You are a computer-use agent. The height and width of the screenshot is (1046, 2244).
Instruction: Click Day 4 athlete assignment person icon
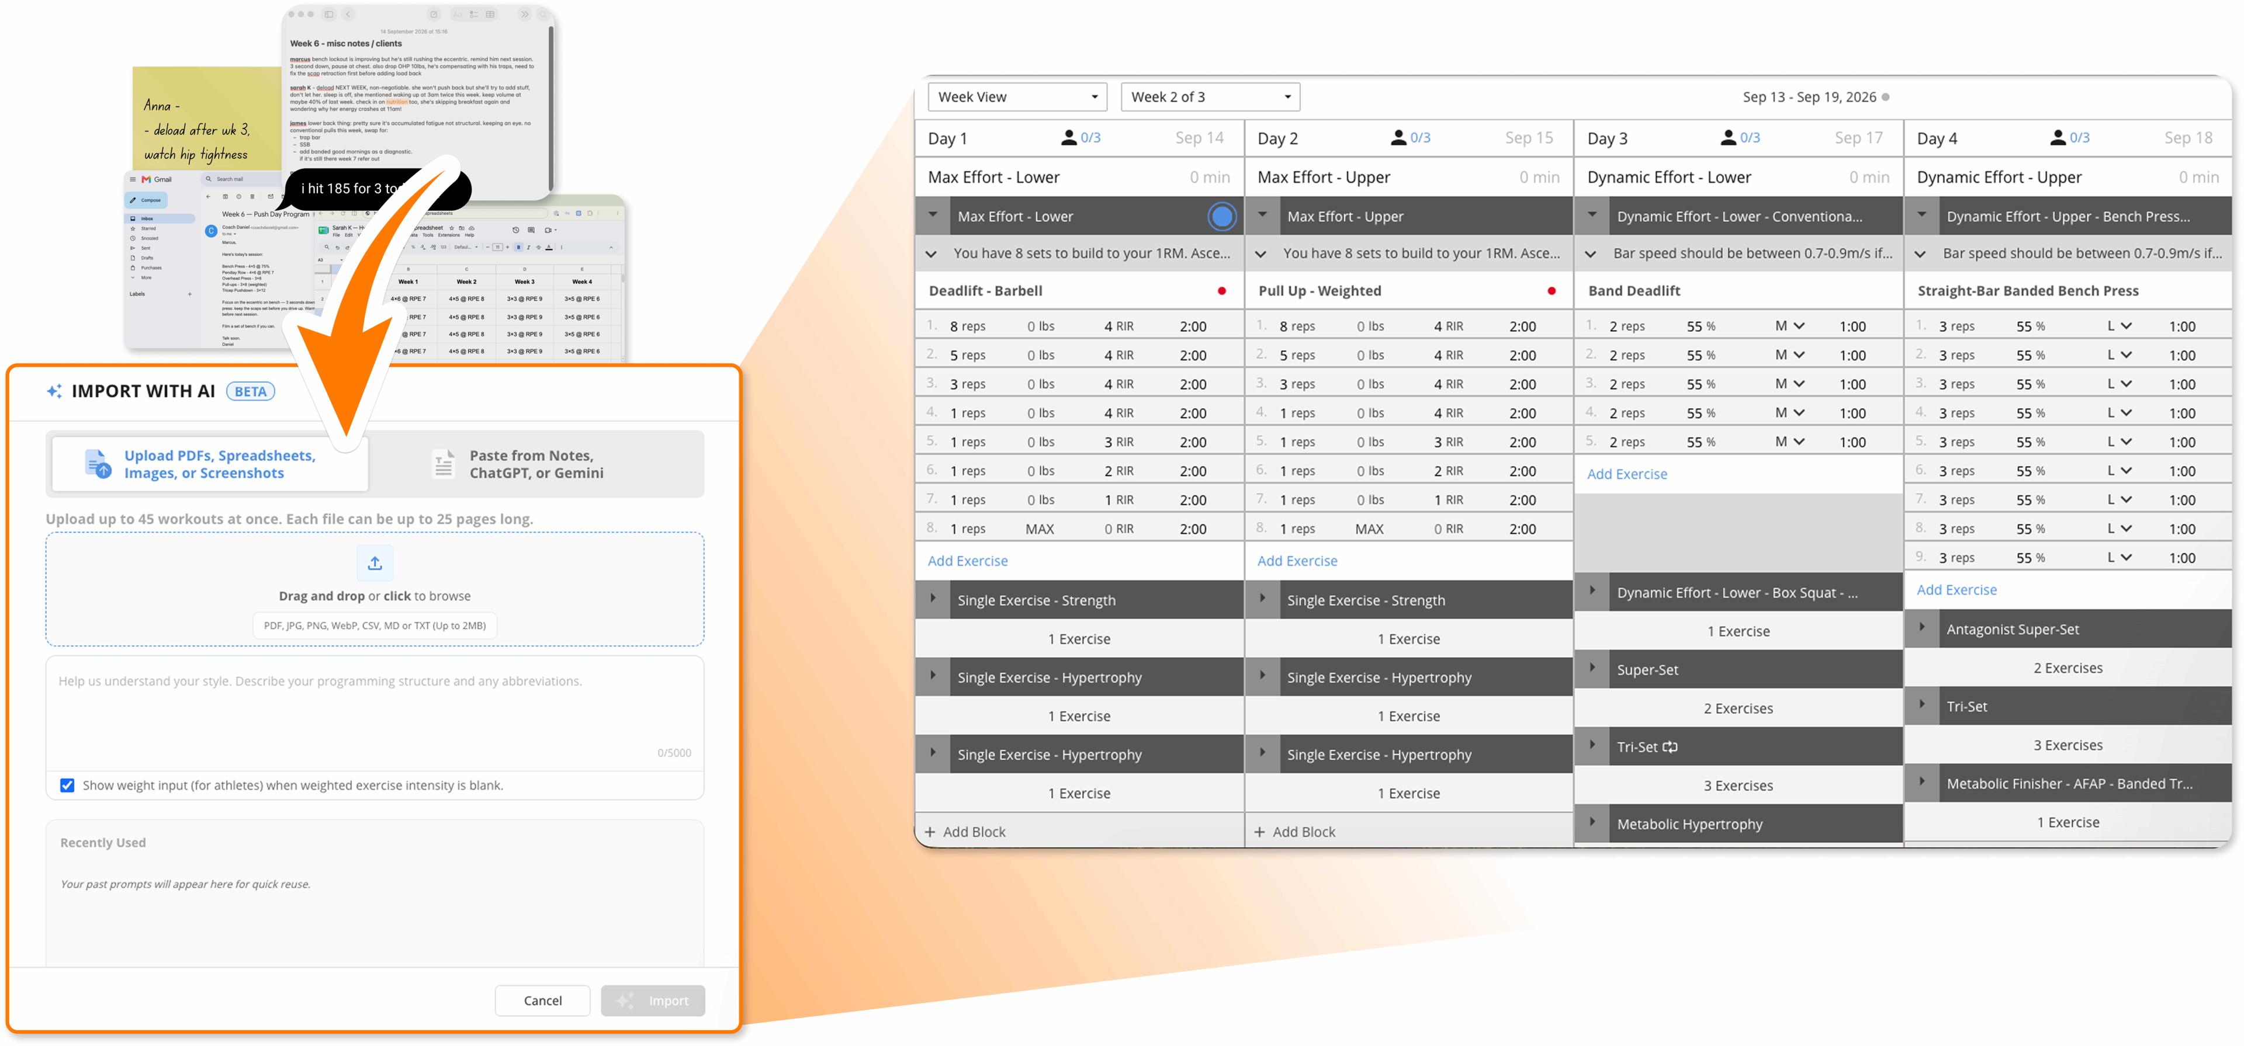[x=2058, y=138]
